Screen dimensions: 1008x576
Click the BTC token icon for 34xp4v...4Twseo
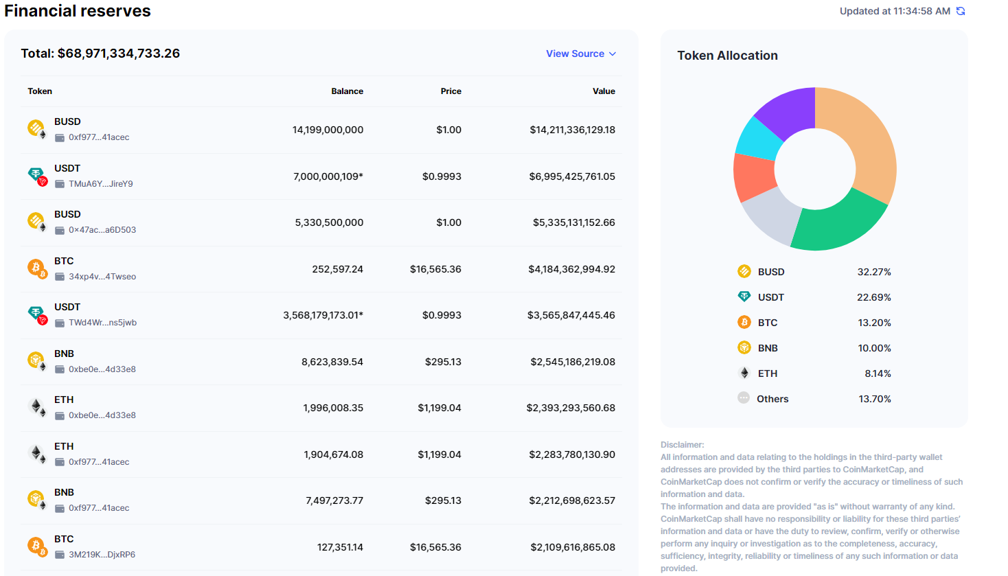[x=37, y=268]
